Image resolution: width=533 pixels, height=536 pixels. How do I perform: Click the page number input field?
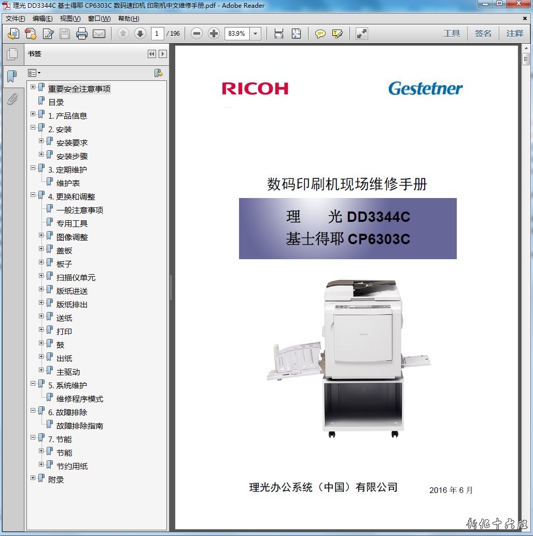point(157,34)
